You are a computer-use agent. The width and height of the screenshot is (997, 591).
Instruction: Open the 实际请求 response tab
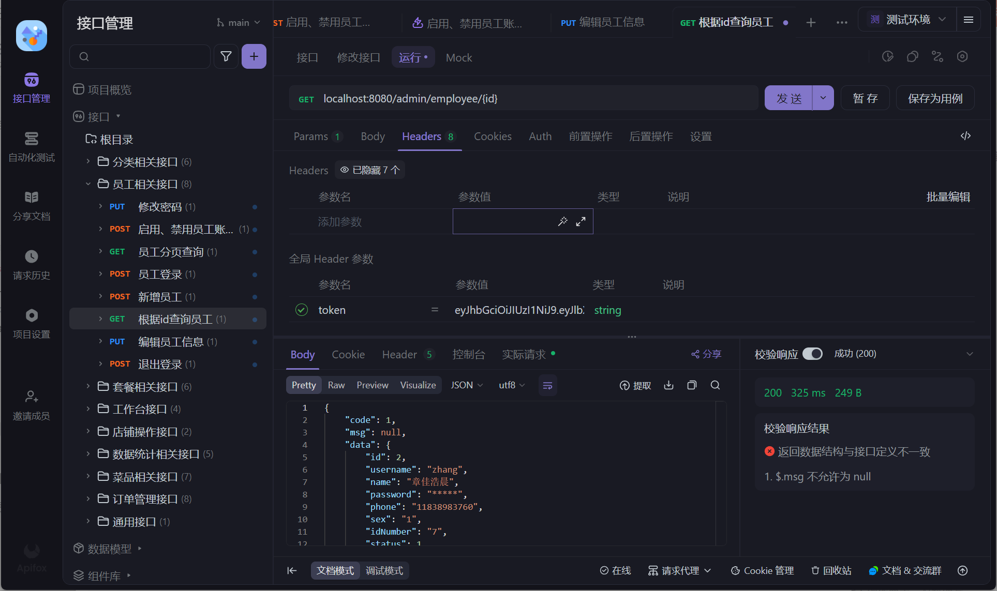(524, 354)
